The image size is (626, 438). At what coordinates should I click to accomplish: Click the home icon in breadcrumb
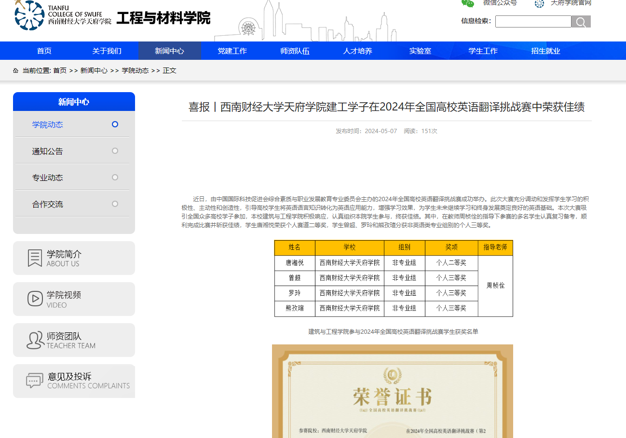click(x=16, y=70)
